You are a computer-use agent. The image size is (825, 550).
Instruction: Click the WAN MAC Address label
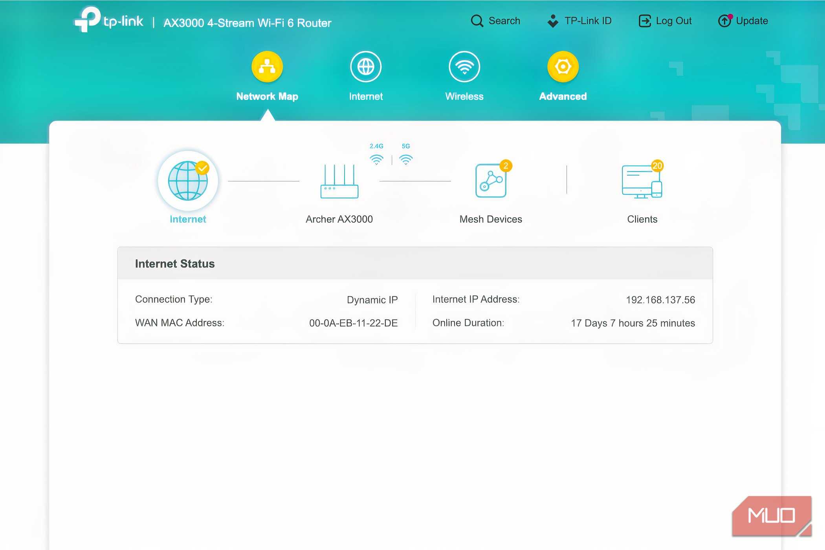tap(180, 323)
